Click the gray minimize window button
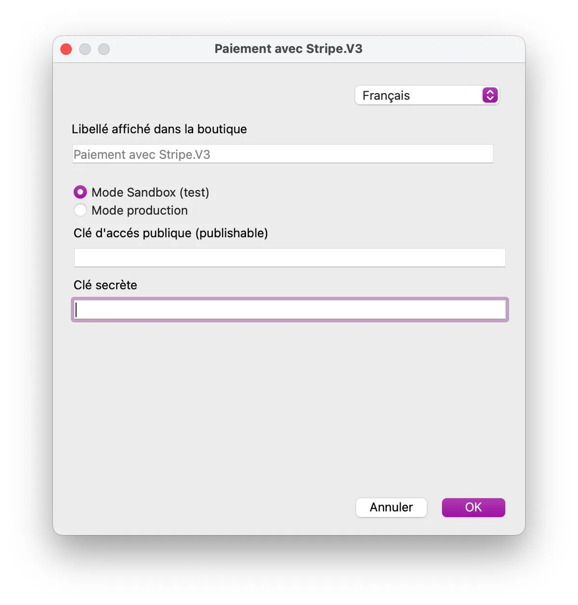 tap(85, 49)
